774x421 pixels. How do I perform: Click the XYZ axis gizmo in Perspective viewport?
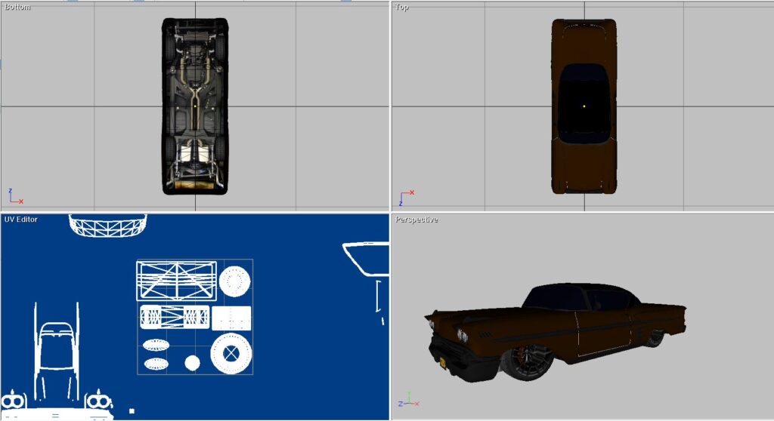coord(406,400)
